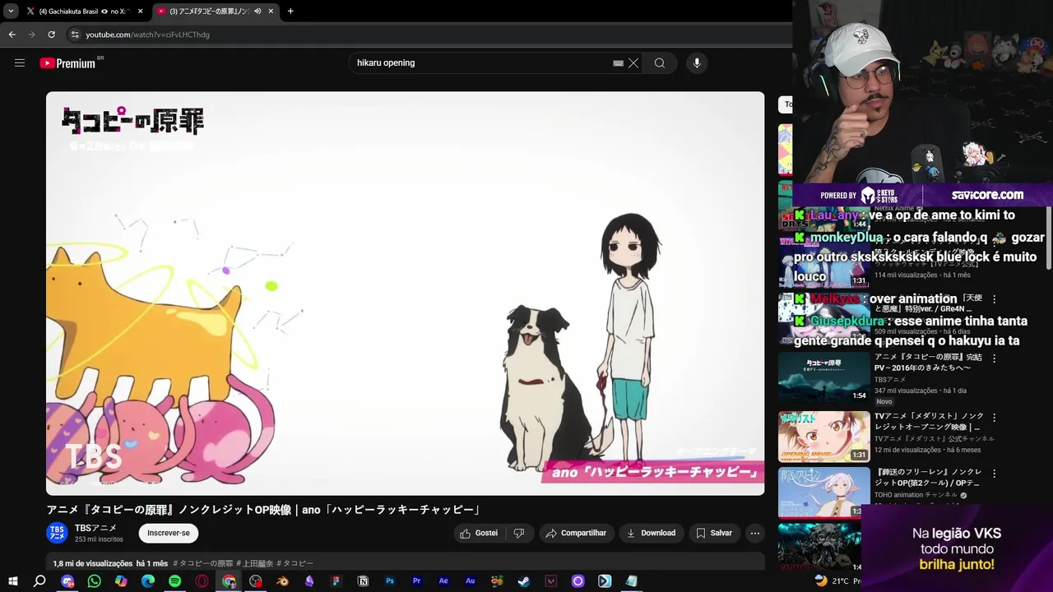Open Figma from taskbar

point(336,580)
